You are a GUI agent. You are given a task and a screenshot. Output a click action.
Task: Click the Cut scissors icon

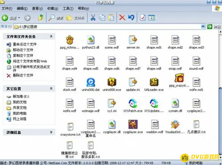point(93,18)
